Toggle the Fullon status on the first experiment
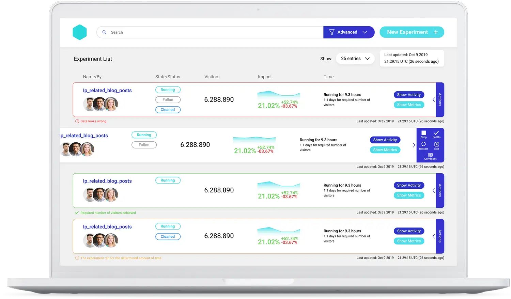The image size is (511, 299). [168, 99]
